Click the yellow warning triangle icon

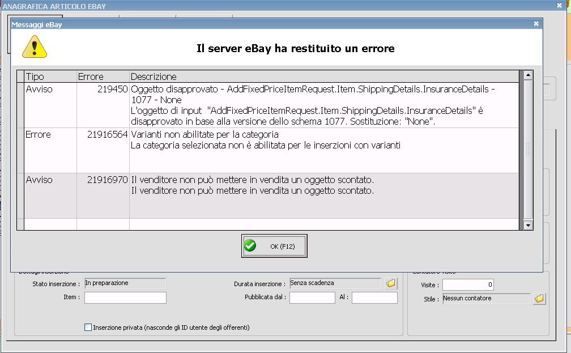[x=35, y=47]
